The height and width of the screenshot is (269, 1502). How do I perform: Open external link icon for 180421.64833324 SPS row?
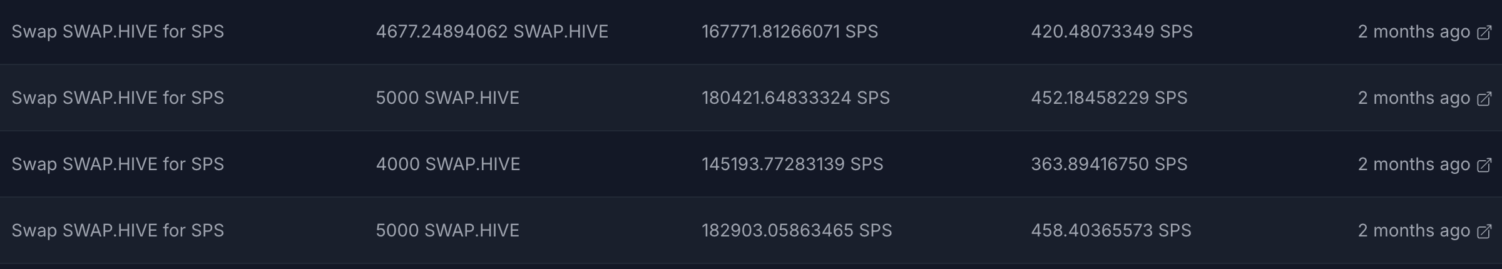click(x=1484, y=99)
